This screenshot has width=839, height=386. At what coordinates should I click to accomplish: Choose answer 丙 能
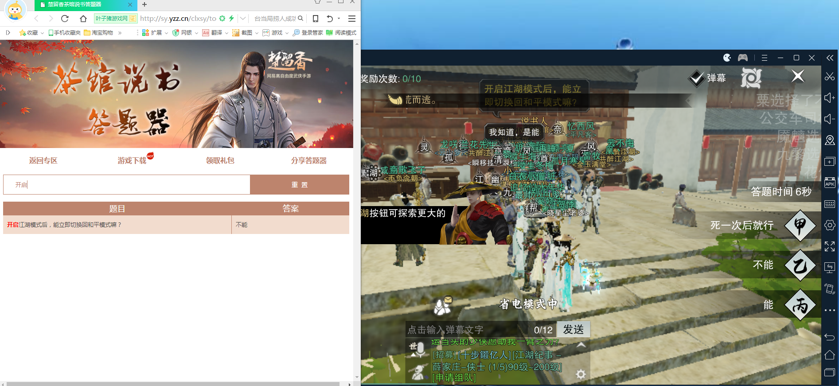pyautogui.click(x=800, y=305)
